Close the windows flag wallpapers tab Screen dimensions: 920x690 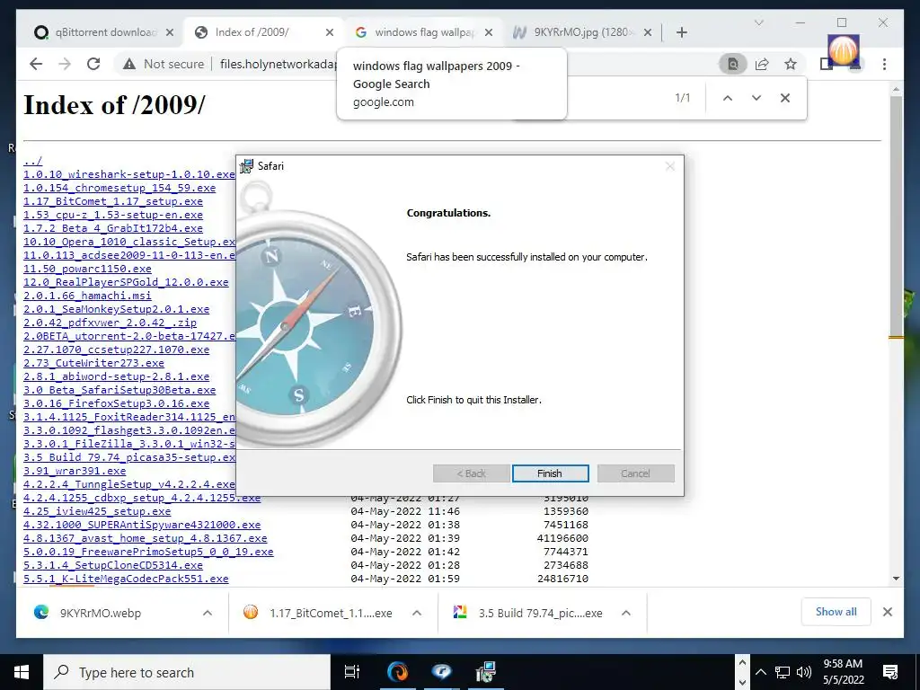488,32
